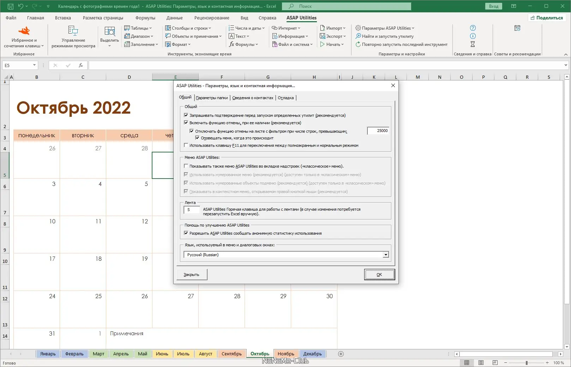Open the view modes management icon

73,31
